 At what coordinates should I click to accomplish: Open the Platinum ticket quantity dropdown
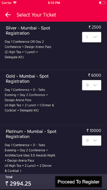pos(92,141)
